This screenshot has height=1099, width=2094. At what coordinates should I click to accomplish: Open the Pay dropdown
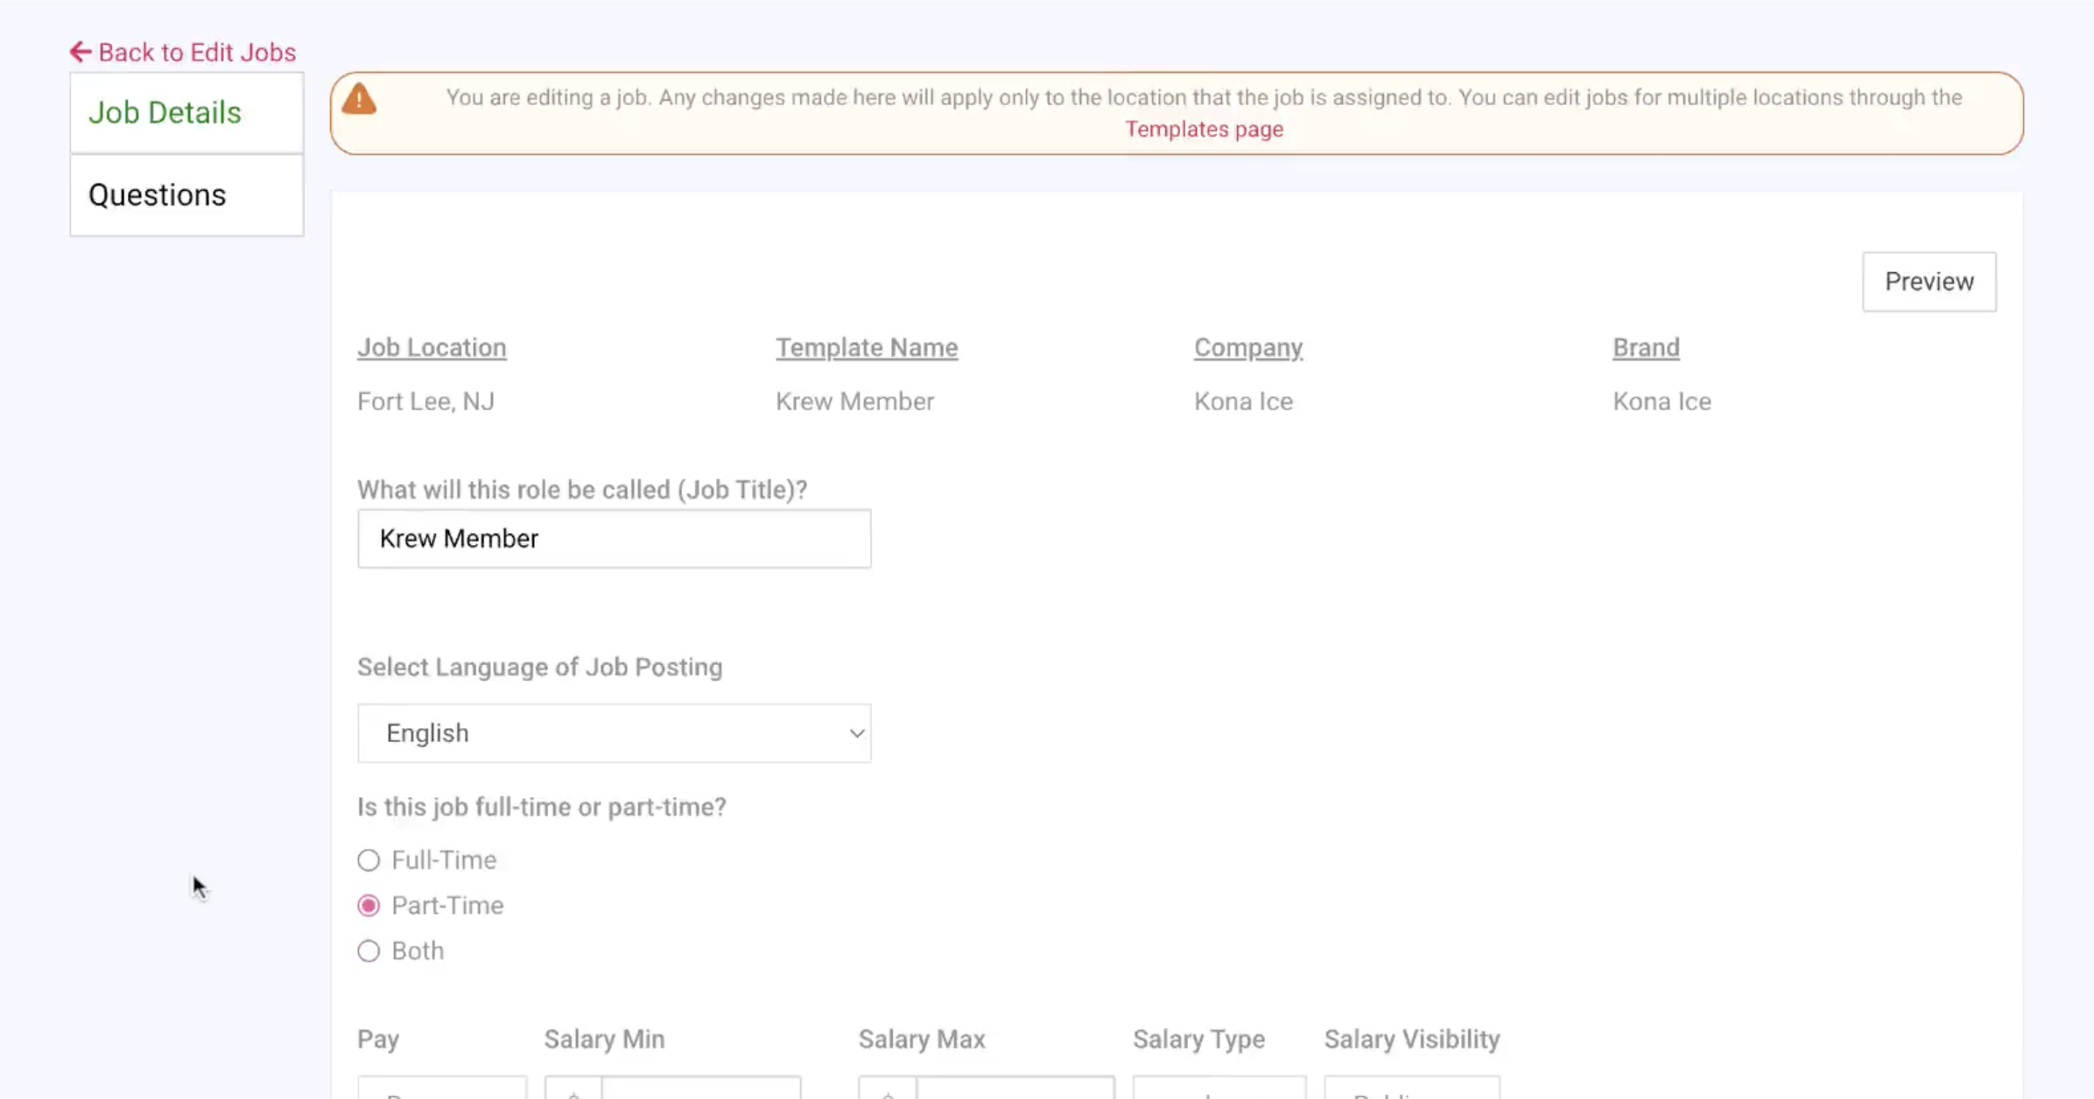coord(442,1091)
